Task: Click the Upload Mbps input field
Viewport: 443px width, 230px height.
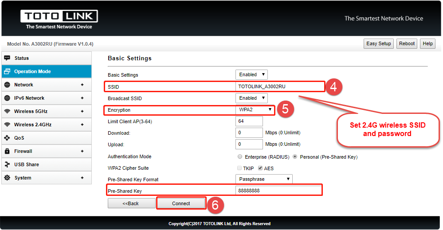Action: click(x=249, y=144)
